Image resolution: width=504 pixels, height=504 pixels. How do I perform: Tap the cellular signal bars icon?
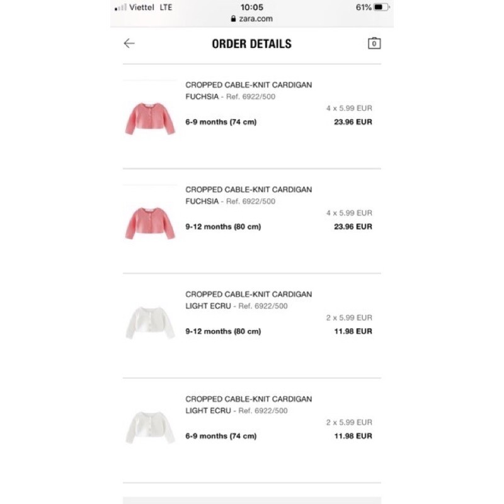[x=120, y=8]
